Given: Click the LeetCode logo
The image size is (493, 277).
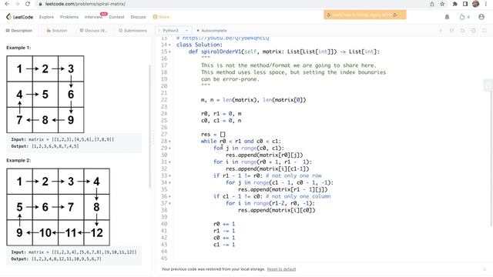Looking at the screenshot, I should 19,17.
